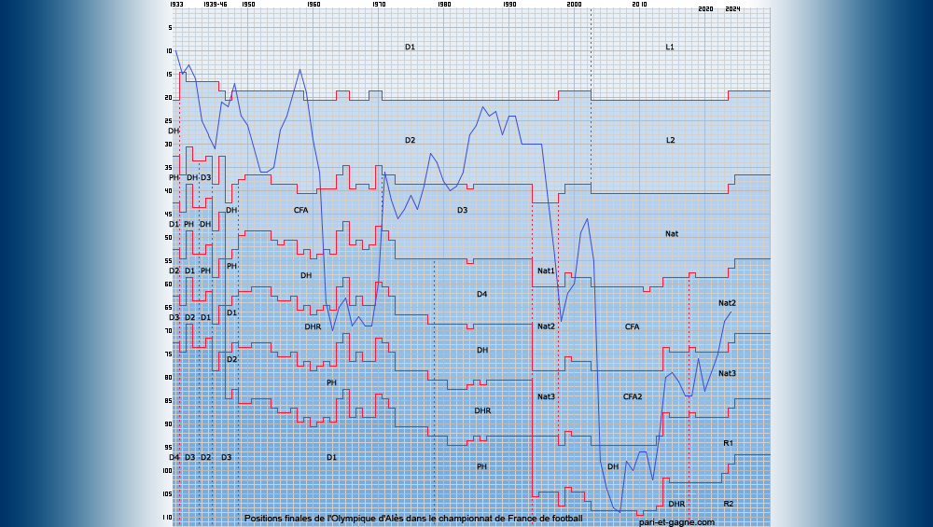Click the 95 value on the vertical axis
Screen dimensions: 933x527
(168, 448)
